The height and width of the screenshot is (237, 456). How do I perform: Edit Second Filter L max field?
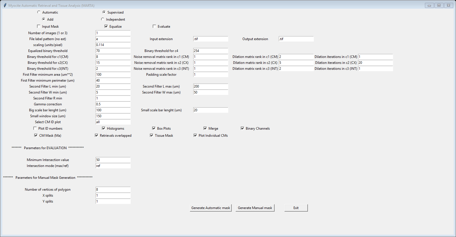[x=211, y=86]
